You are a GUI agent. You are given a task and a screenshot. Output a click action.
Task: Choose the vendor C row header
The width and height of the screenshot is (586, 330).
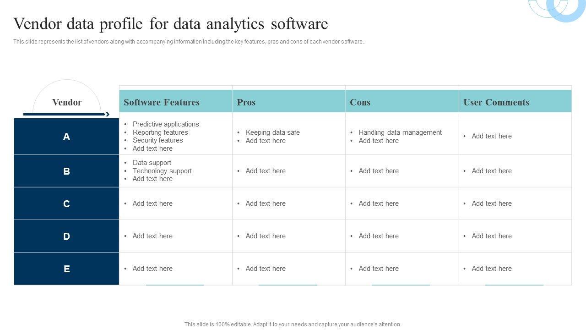tap(66, 203)
